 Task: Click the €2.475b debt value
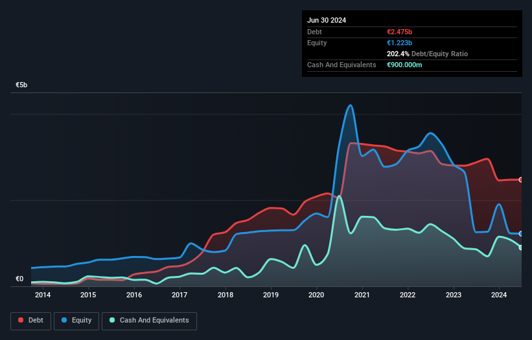(399, 32)
